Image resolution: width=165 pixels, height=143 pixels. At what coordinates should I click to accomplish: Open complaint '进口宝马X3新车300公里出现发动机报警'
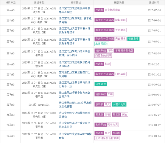[x=75, y=105]
